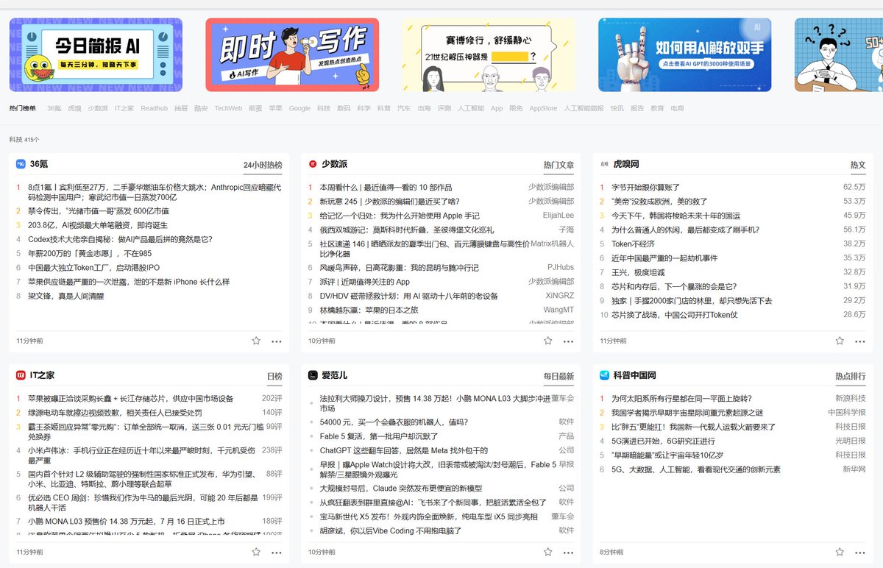Open the 电商 category tab

[x=677, y=108]
